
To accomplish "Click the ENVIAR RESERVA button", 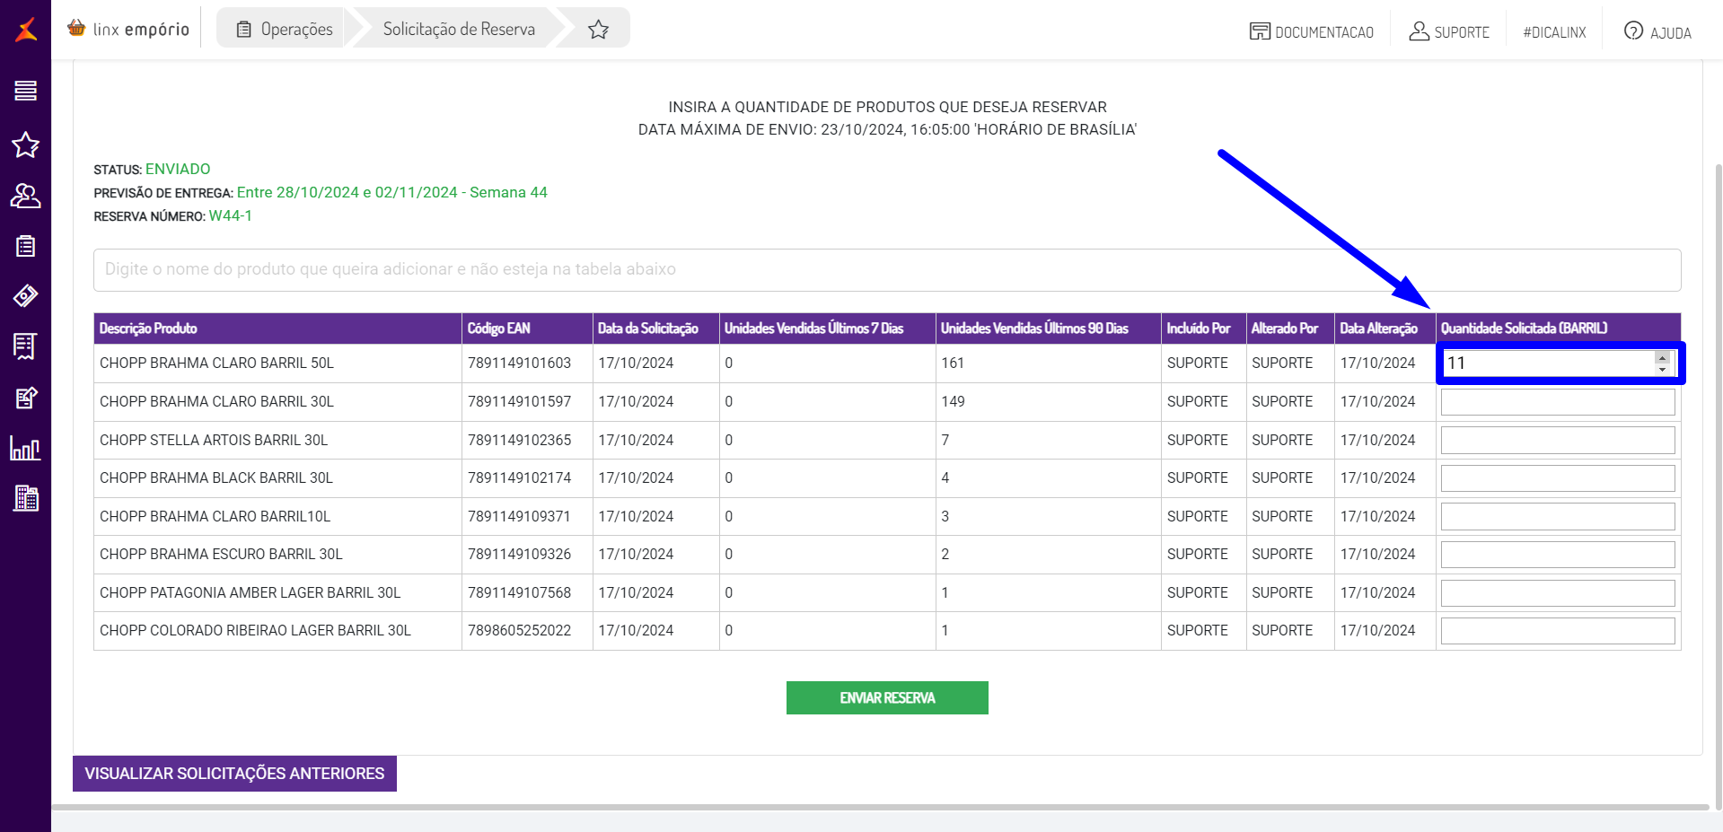I will click(x=887, y=698).
